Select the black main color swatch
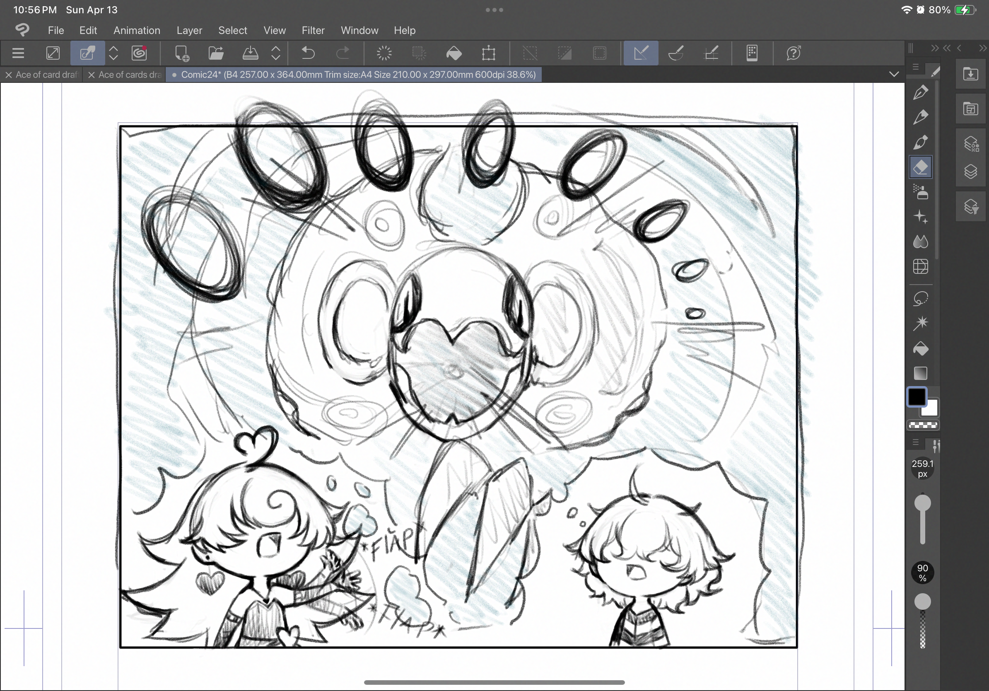Screen dimensions: 989x691 click(917, 397)
